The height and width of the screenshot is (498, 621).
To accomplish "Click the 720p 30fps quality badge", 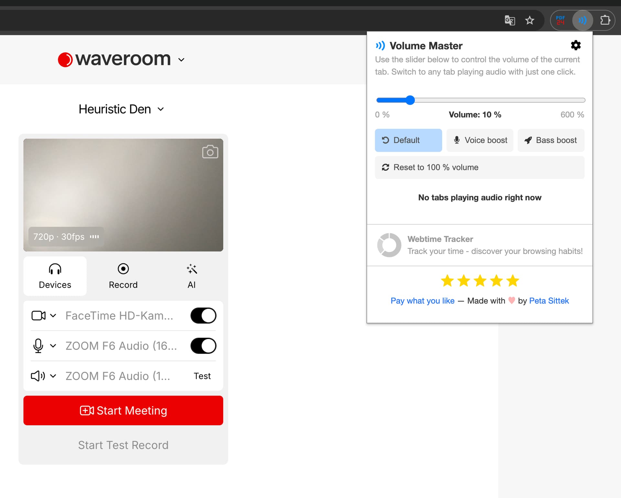I will 66,237.
